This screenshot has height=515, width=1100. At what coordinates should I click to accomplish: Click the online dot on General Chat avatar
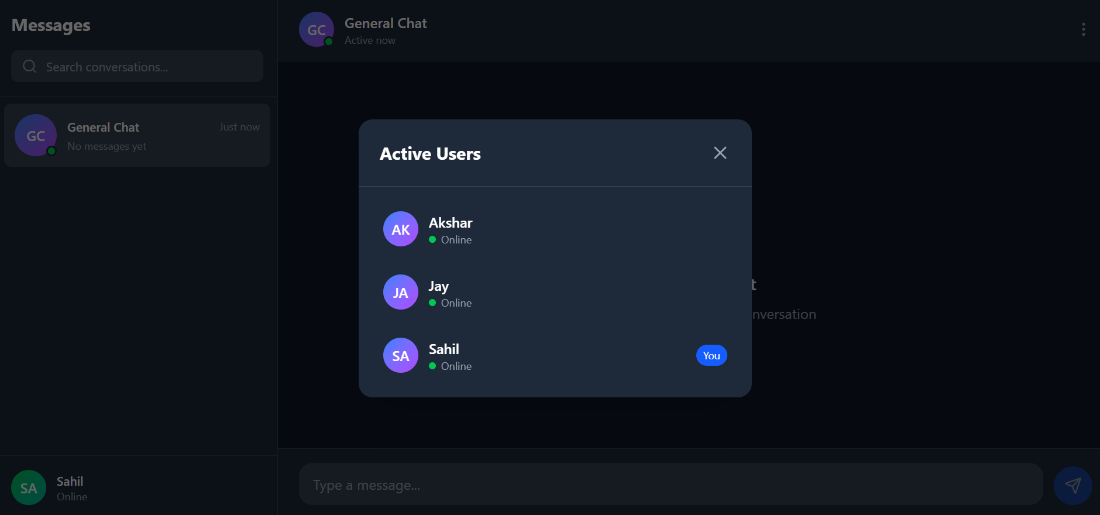coord(329,42)
